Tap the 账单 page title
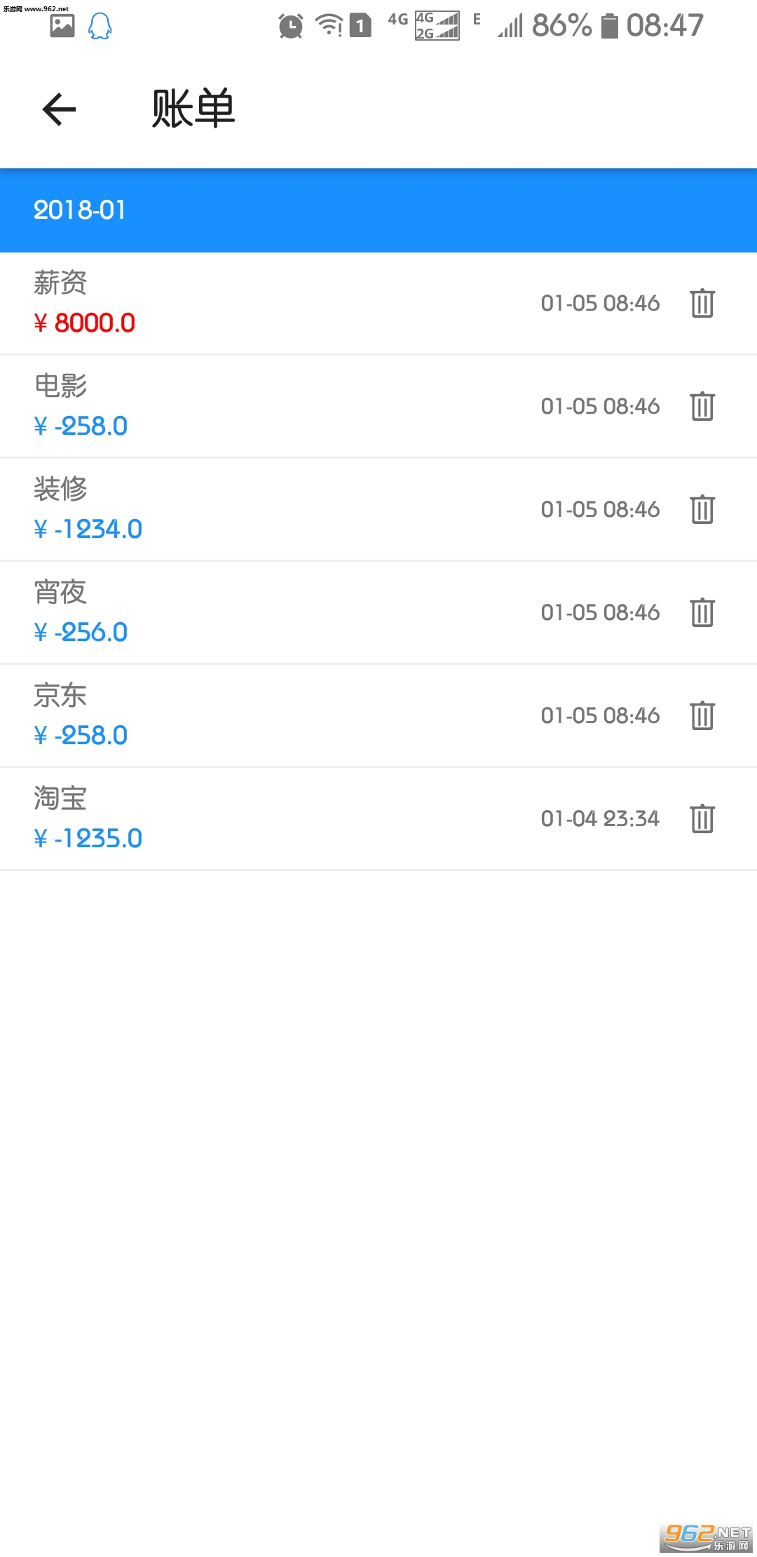The width and height of the screenshot is (757, 1557). tap(193, 109)
